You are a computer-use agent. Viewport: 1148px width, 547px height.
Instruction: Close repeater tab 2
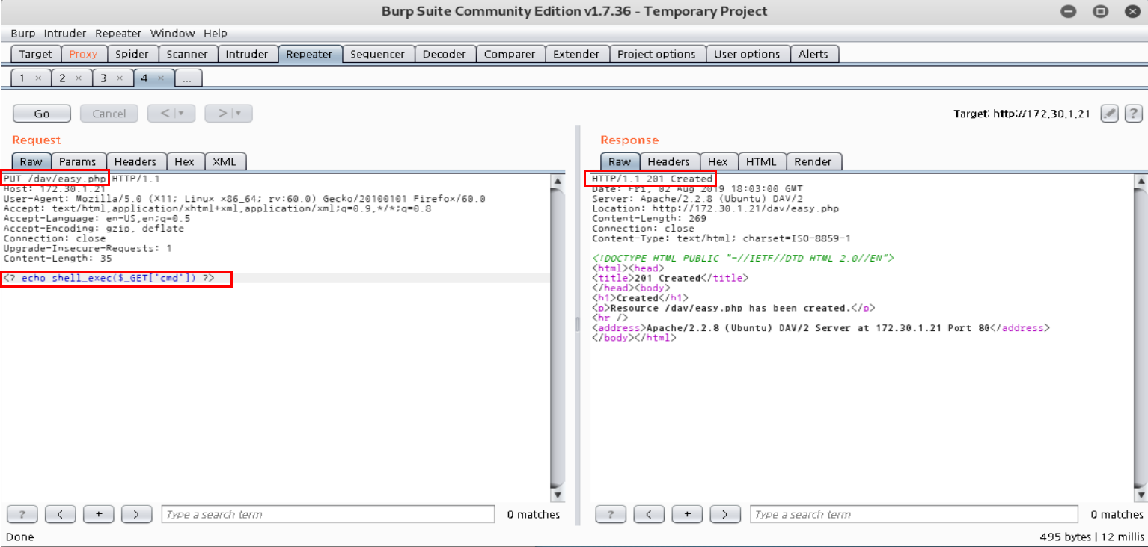(x=79, y=78)
